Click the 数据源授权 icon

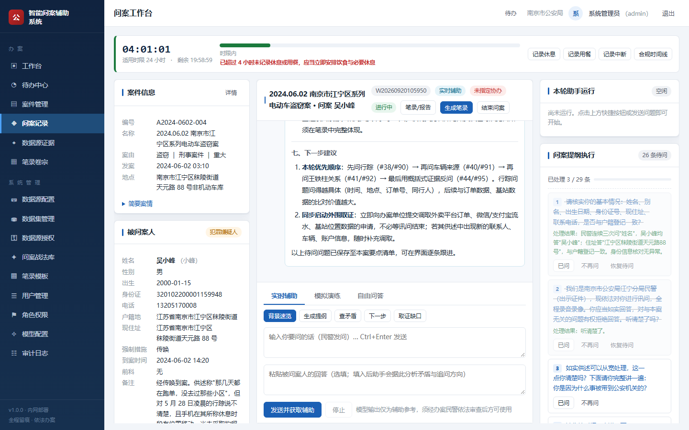click(x=14, y=238)
